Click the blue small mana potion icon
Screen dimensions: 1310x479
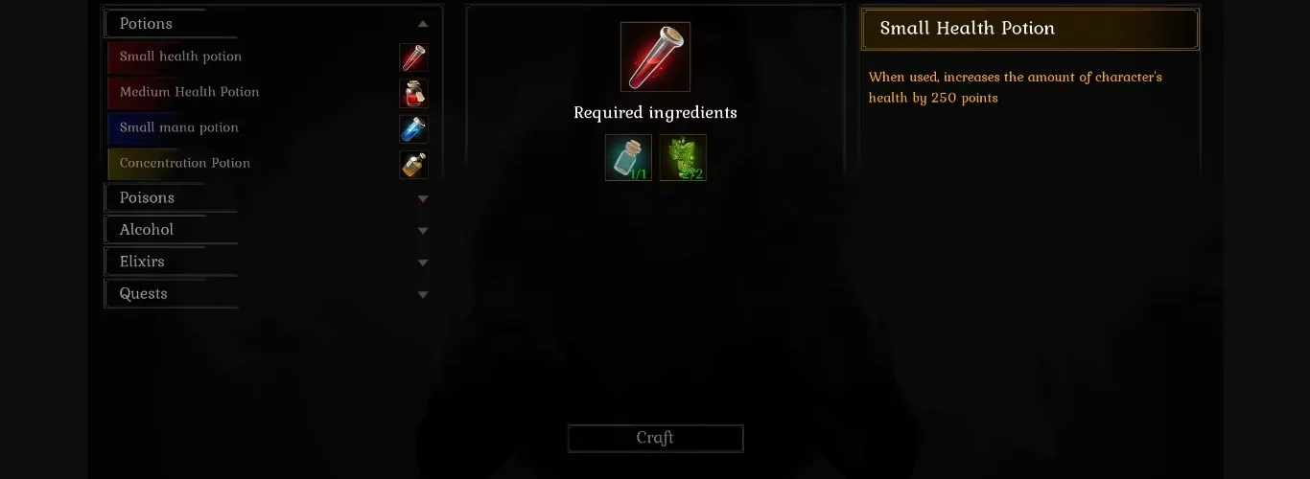point(413,128)
